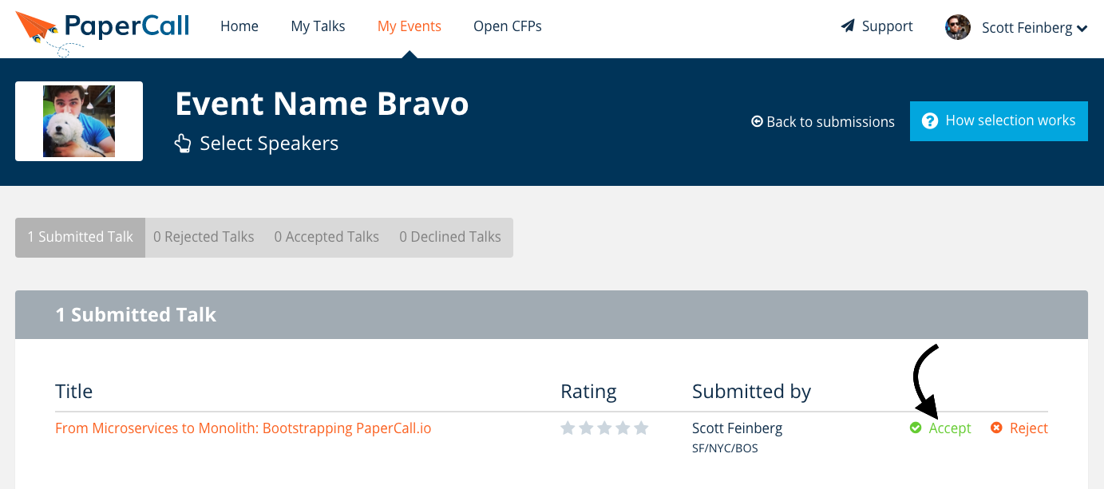This screenshot has height=489, width=1104.
Task: Navigate to Open CFPs
Action: (x=507, y=26)
